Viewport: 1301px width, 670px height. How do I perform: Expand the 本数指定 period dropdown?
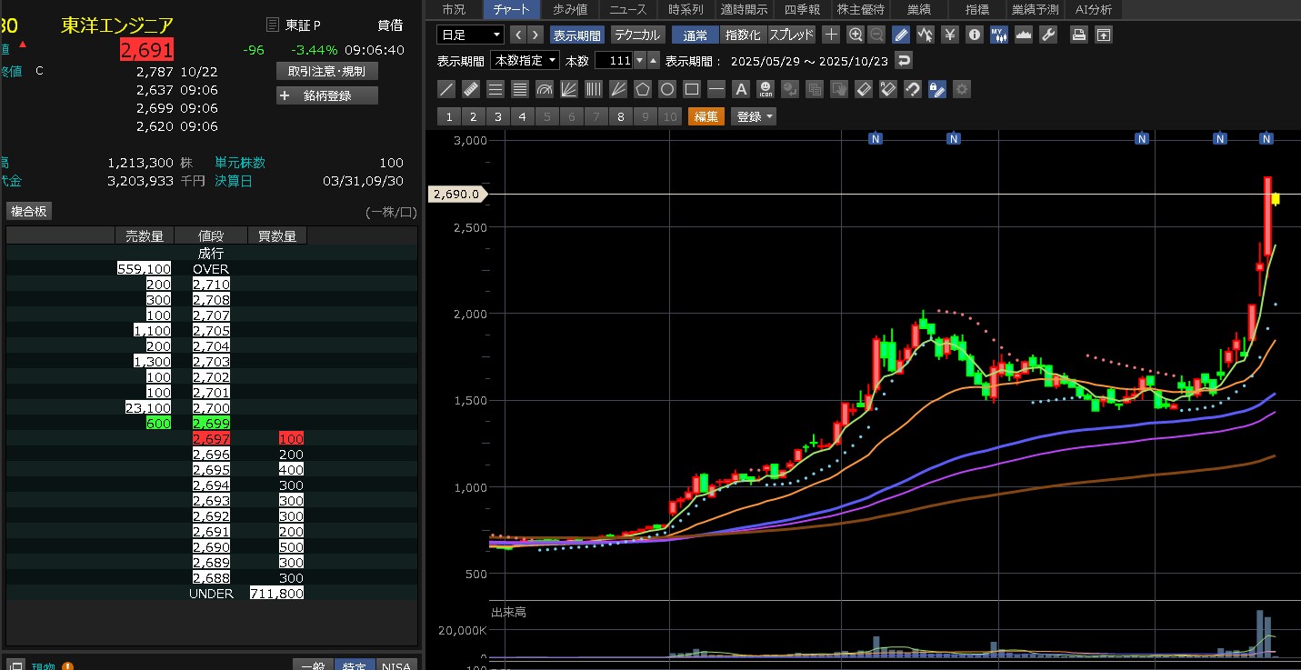pos(525,61)
